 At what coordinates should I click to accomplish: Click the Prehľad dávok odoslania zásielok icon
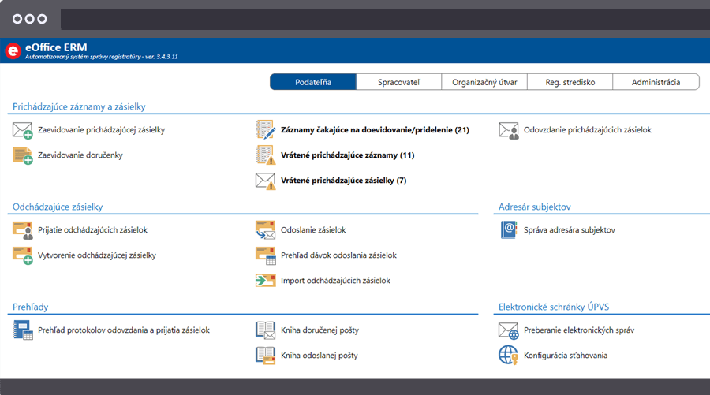[265, 255]
